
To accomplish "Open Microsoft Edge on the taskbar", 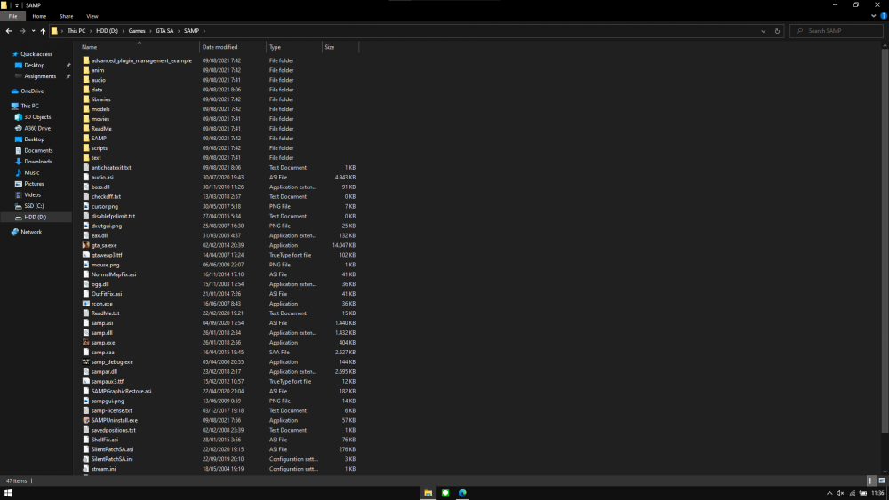I will 462,493.
